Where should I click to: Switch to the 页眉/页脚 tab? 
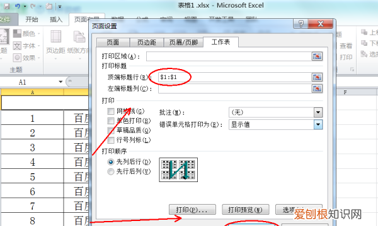[183, 43]
